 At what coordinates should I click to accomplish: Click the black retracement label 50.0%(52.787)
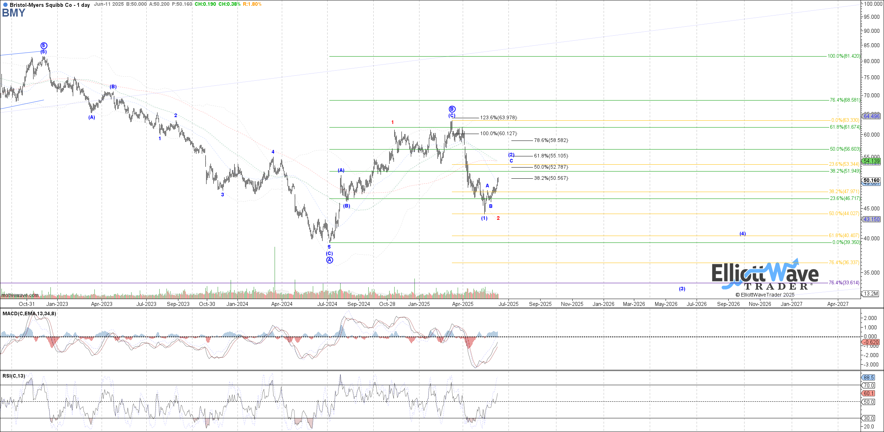point(551,167)
